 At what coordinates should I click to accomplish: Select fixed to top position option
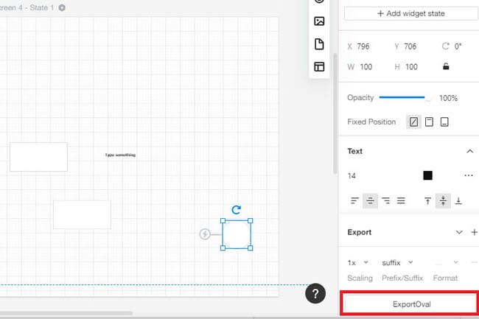pos(429,122)
